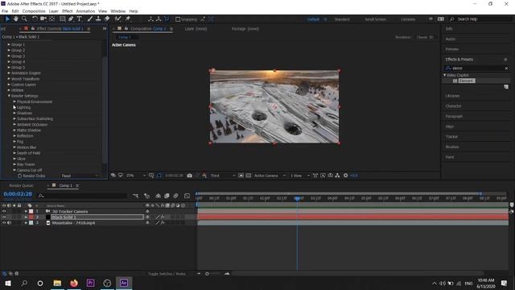Select the Unified Camera tool
The width and height of the screenshot is (515, 290).
pyautogui.click(x=43, y=19)
